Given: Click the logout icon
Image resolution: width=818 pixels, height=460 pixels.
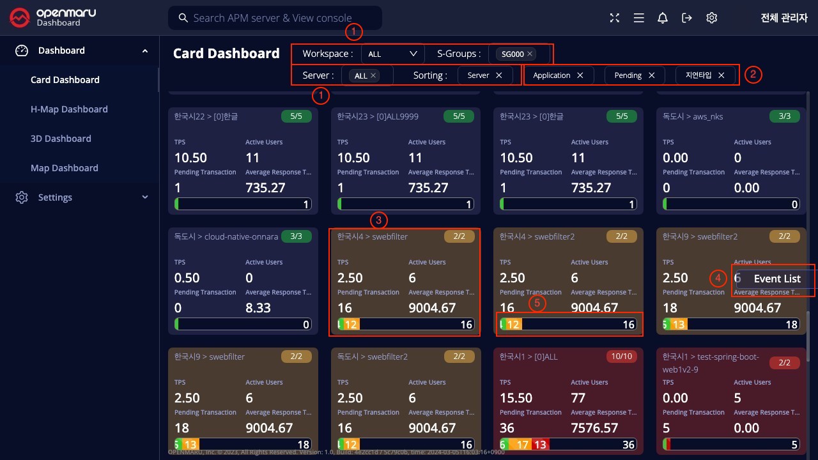Looking at the screenshot, I should [x=687, y=18].
